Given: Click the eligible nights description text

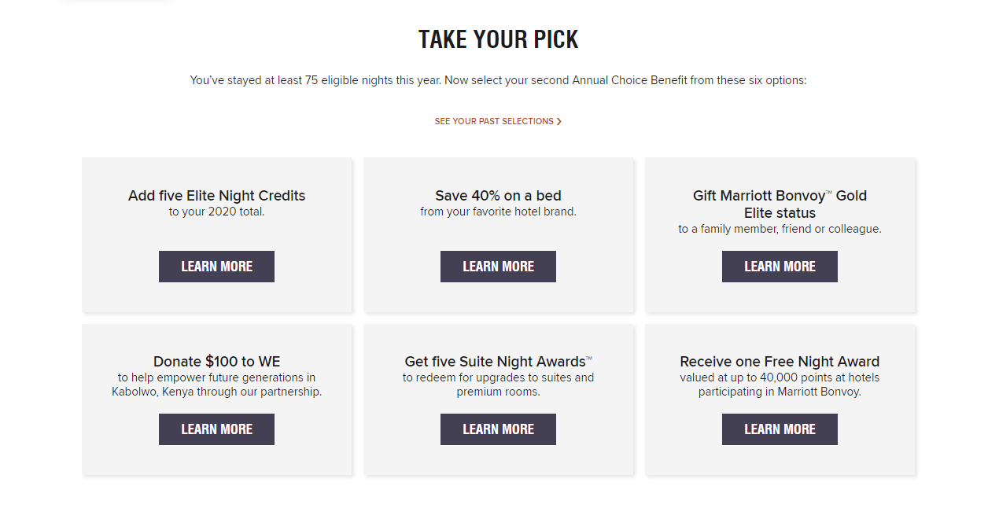Looking at the screenshot, I should [x=498, y=79].
